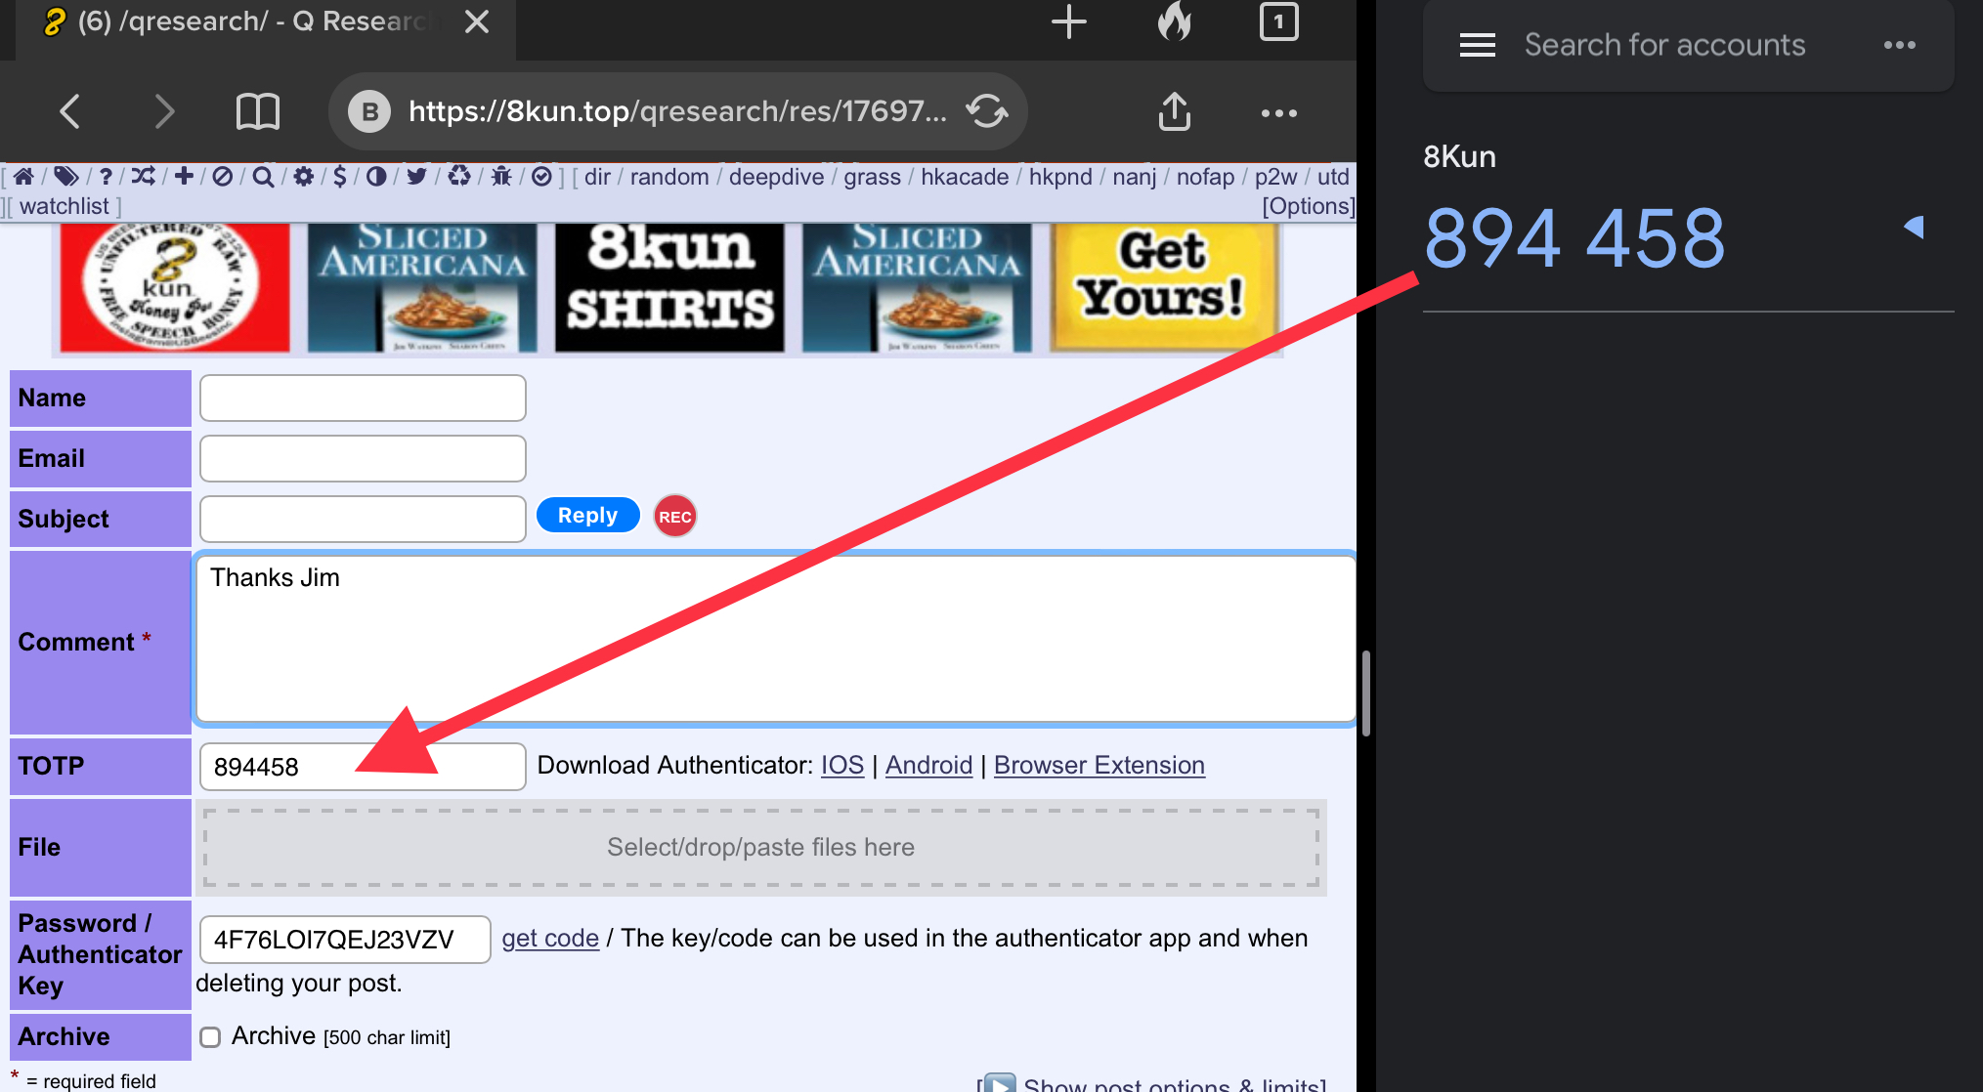Click the TOTP code field
The image size is (1983, 1092).
pos(363,767)
